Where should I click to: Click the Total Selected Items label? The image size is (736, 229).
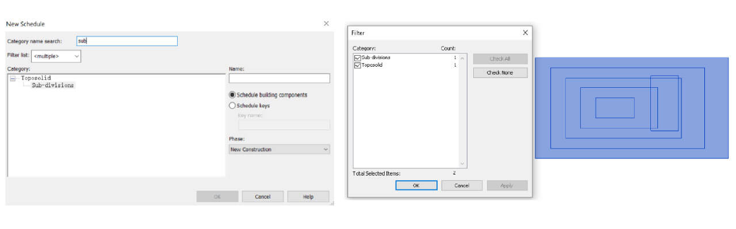pos(376,173)
